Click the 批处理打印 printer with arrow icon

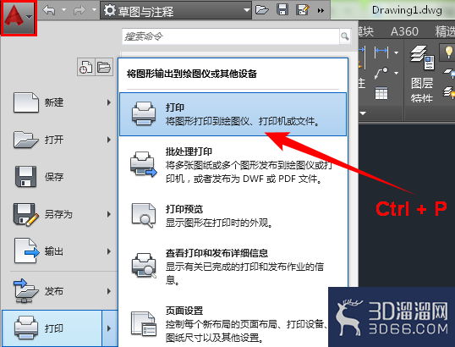143,164
